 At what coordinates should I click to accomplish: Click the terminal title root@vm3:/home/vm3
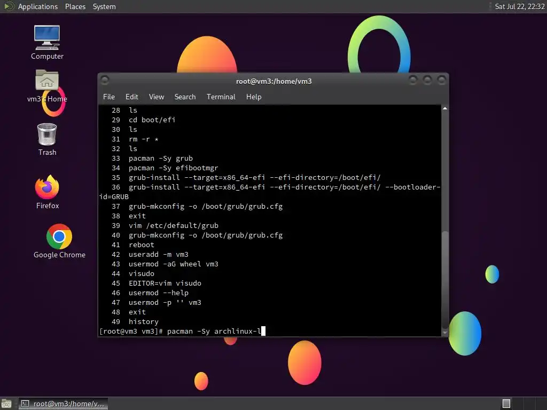274,81
